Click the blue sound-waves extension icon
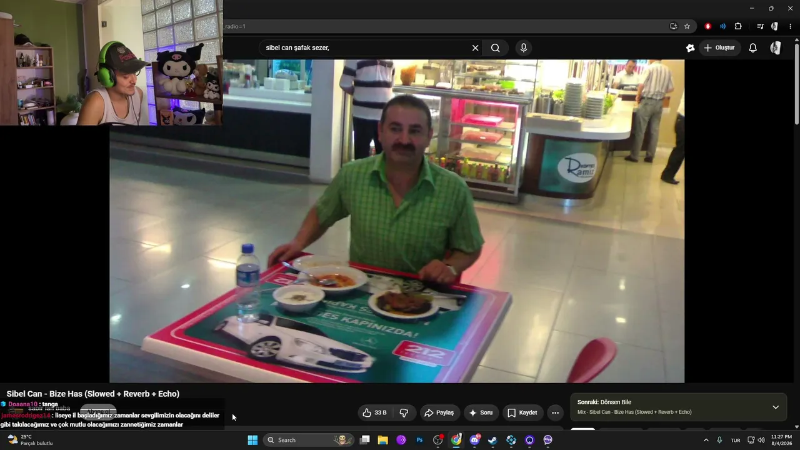This screenshot has height=450, width=800. (x=722, y=26)
